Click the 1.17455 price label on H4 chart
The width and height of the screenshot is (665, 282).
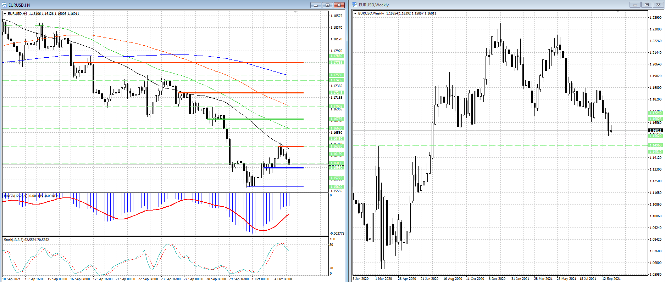tap(337, 80)
